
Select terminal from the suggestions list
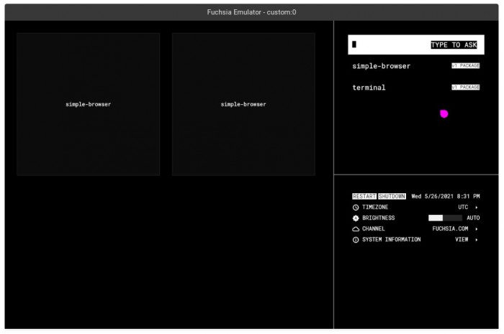(x=369, y=88)
